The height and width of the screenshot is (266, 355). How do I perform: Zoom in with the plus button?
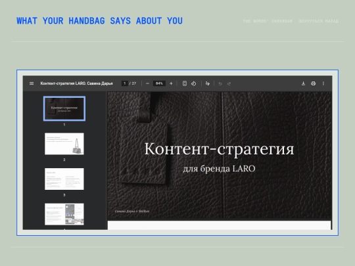pyautogui.click(x=171, y=83)
